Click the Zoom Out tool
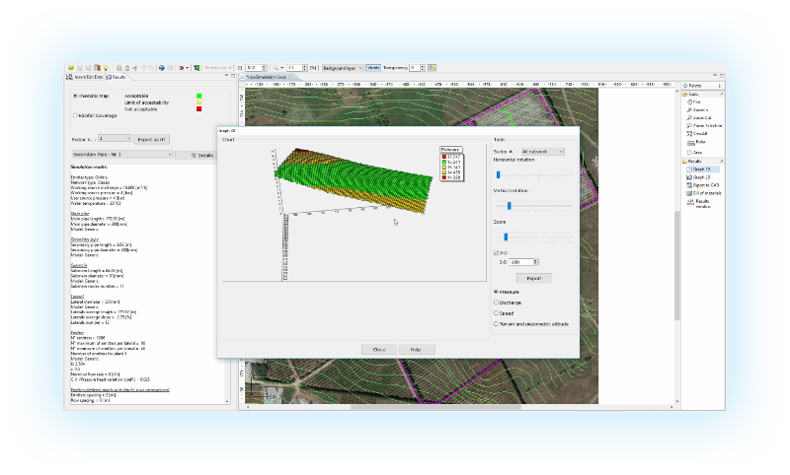 (x=701, y=117)
